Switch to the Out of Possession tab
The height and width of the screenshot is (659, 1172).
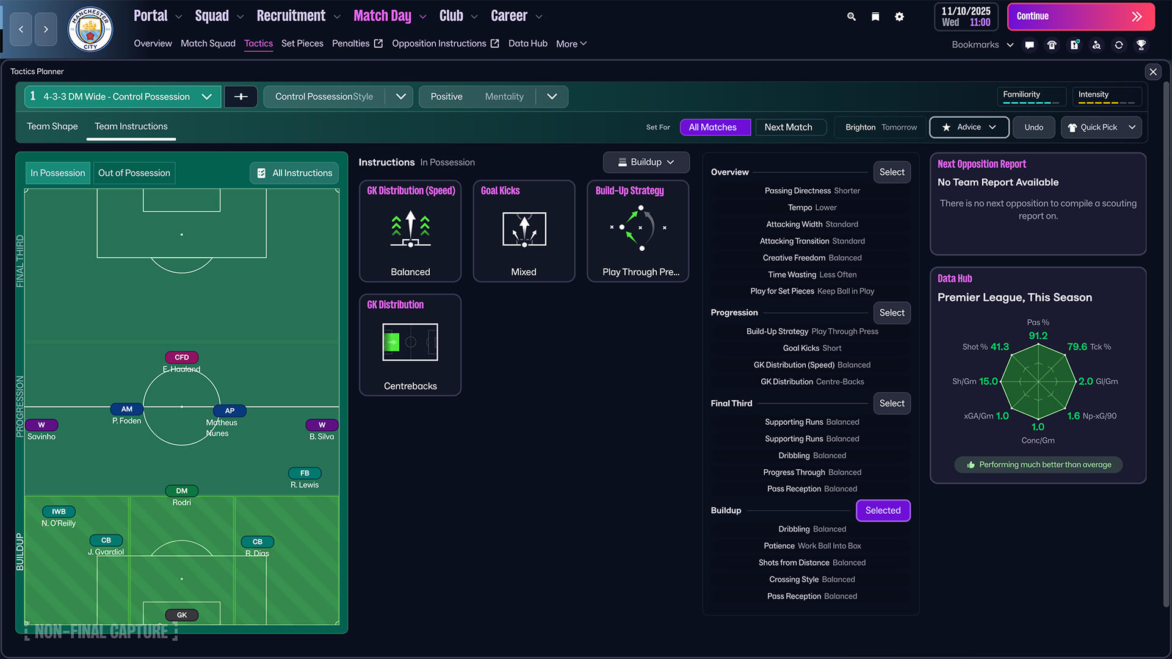pos(134,173)
